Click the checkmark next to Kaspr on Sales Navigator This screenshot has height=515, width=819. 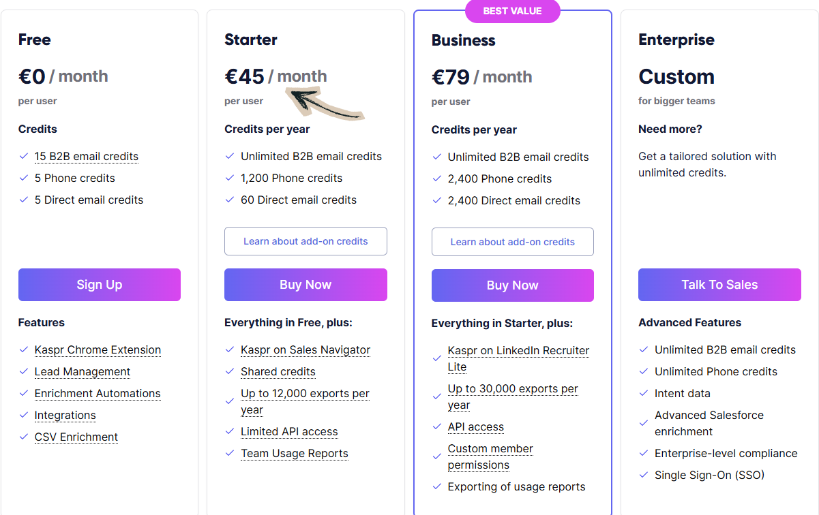pyautogui.click(x=229, y=349)
